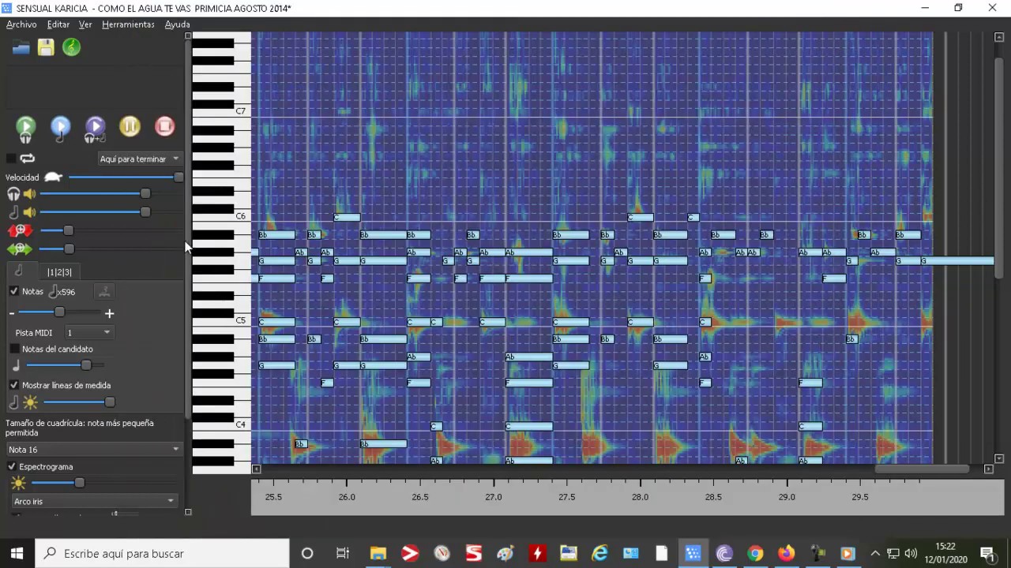Click the 27.0 mark on the time ruler
This screenshot has width=1011, height=568.
point(494,497)
